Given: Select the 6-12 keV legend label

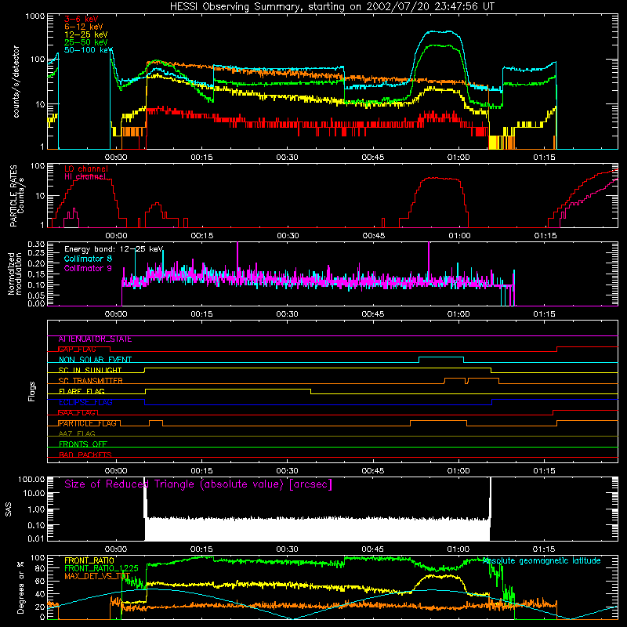Looking at the screenshot, I should tap(84, 27).
